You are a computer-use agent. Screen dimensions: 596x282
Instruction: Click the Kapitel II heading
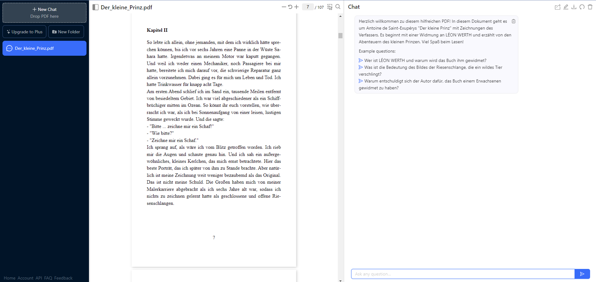[x=157, y=30]
